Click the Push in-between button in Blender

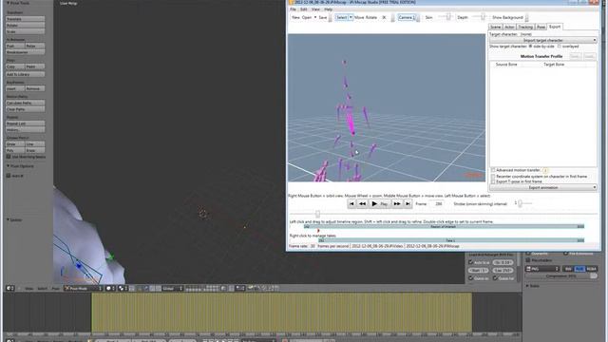click(x=15, y=46)
